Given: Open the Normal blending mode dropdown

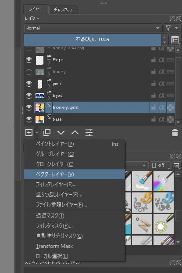Looking at the screenshot, I should pyautogui.click(x=93, y=28).
